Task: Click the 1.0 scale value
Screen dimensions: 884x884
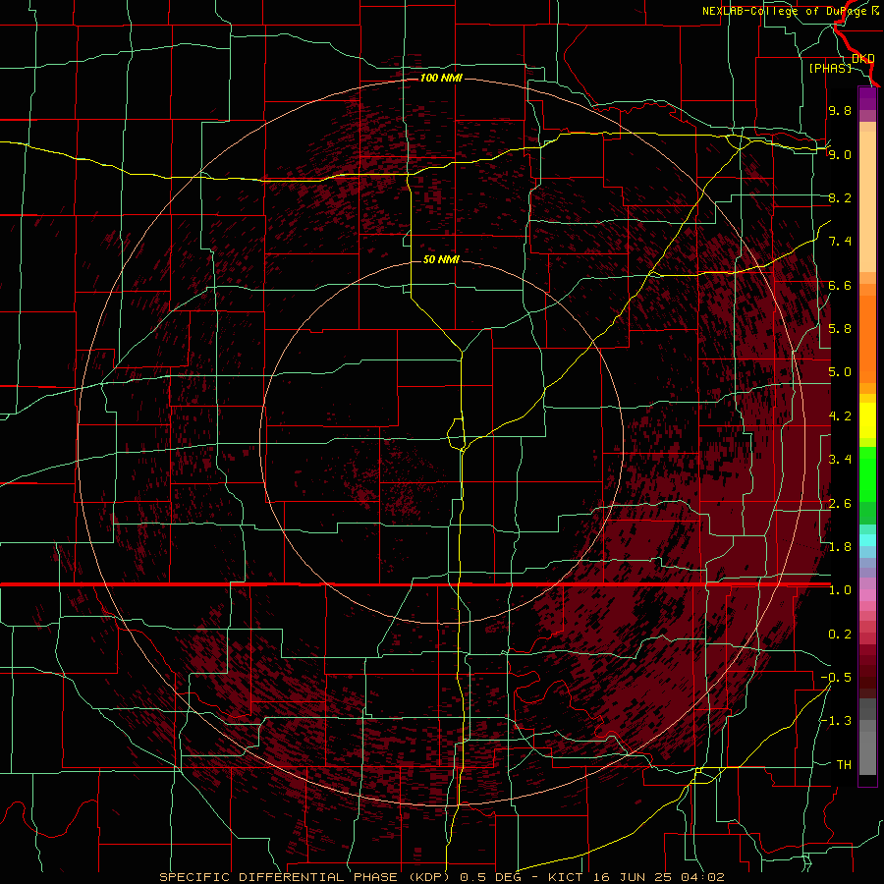Action: [840, 590]
